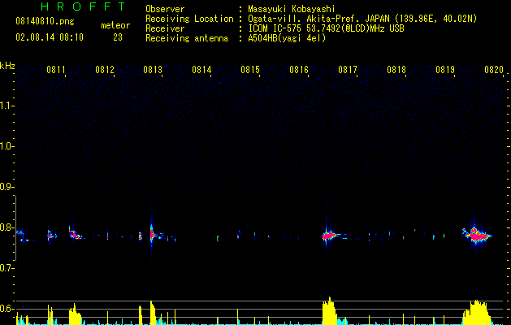Click the 0816 time marker
The height and width of the screenshot is (325, 511).
pyautogui.click(x=299, y=70)
